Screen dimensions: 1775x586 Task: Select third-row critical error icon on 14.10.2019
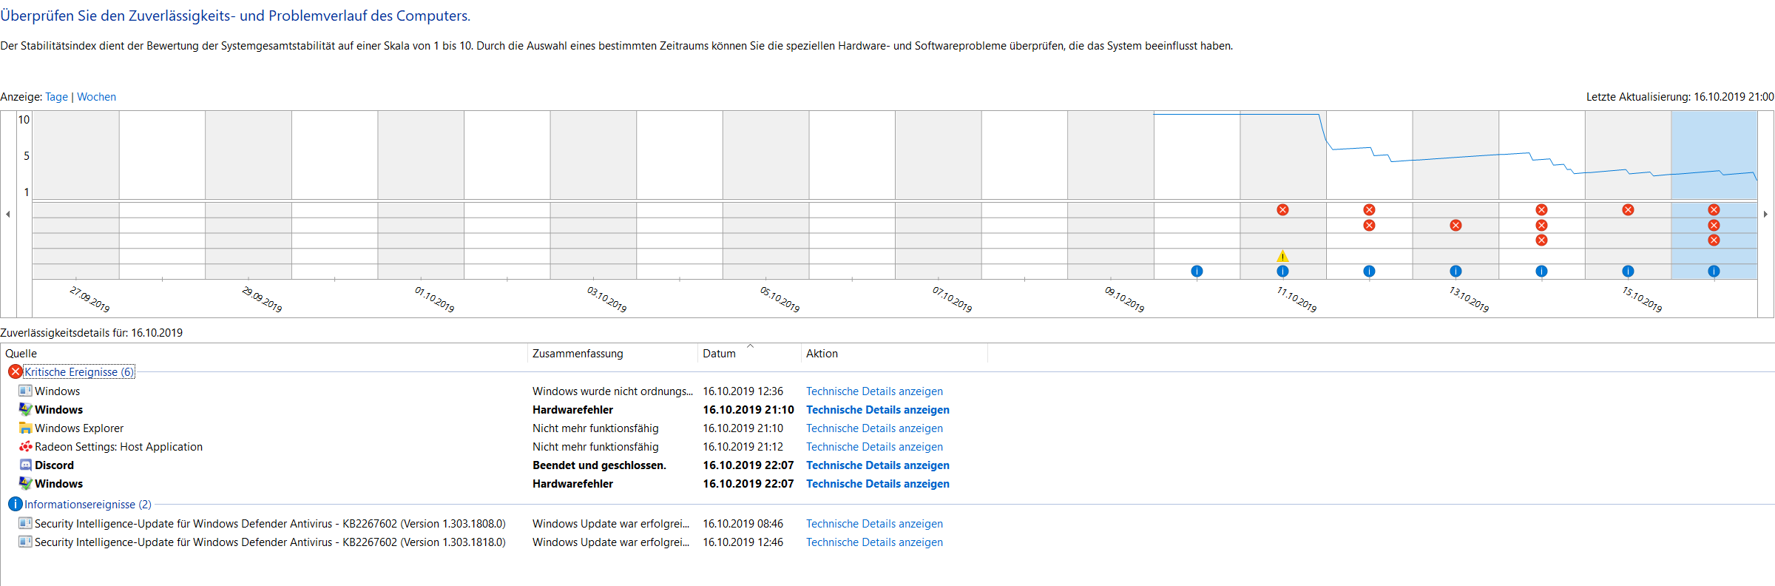click(1541, 240)
